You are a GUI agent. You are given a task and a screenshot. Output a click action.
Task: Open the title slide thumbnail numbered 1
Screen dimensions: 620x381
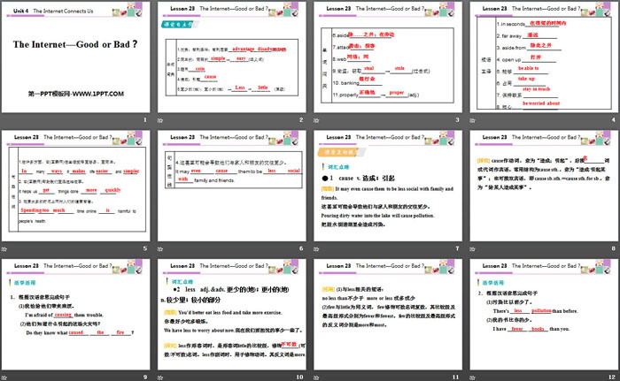[x=76, y=62]
